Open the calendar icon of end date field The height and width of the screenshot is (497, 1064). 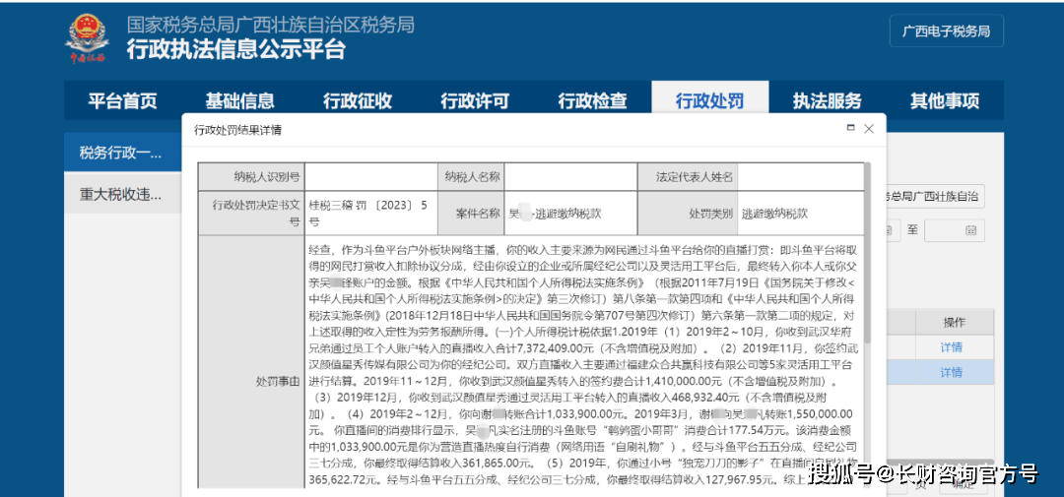(971, 230)
